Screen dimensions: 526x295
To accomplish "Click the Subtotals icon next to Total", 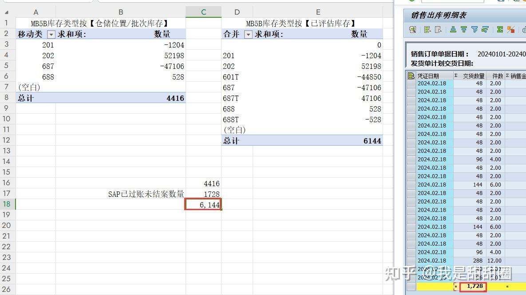I will [x=512, y=30].
